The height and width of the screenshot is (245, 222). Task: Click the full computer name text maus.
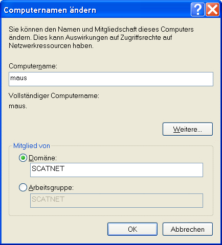(x=18, y=106)
